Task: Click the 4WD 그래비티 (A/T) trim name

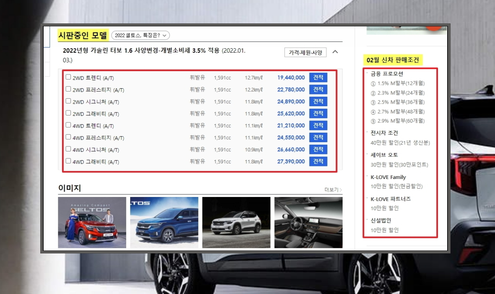Action: pyautogui.click(x=96, y=162)
